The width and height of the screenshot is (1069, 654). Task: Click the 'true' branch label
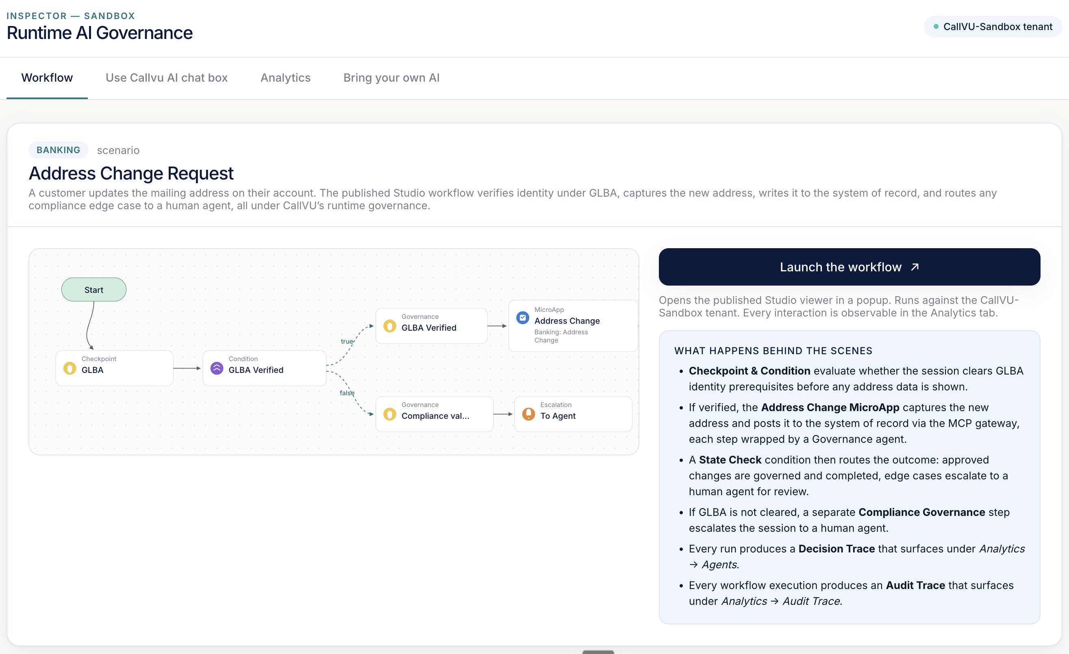(x=347, y=341)
